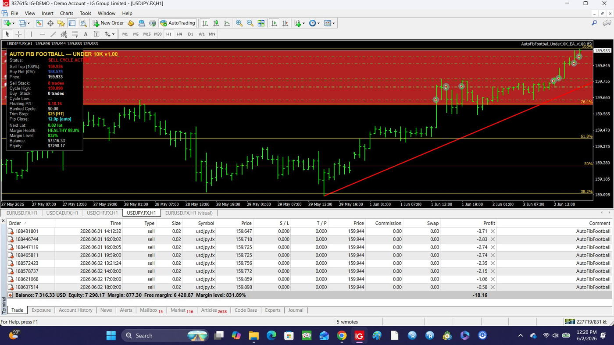This screenshot has width=614, height=345.
Task: Open the Strategy Tester icon
Action: [83, 23]
